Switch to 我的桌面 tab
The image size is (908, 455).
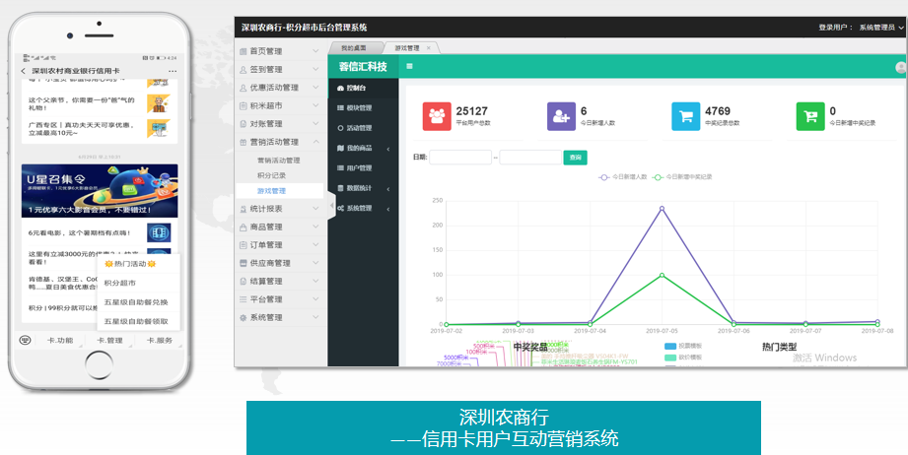354,48
